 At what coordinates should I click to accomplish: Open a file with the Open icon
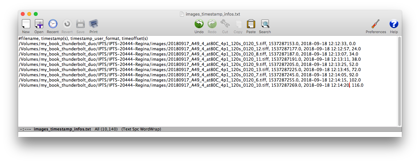(x=39, y=24)
